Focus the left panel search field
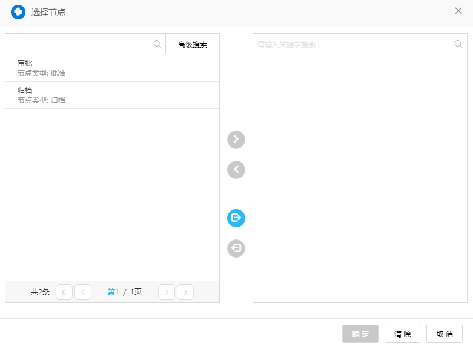 coord(79,44)
